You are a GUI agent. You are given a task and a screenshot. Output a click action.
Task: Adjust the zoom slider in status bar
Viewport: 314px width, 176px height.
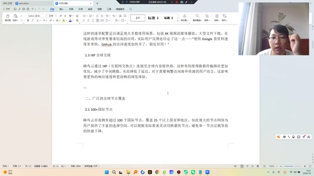click(292, 166)
